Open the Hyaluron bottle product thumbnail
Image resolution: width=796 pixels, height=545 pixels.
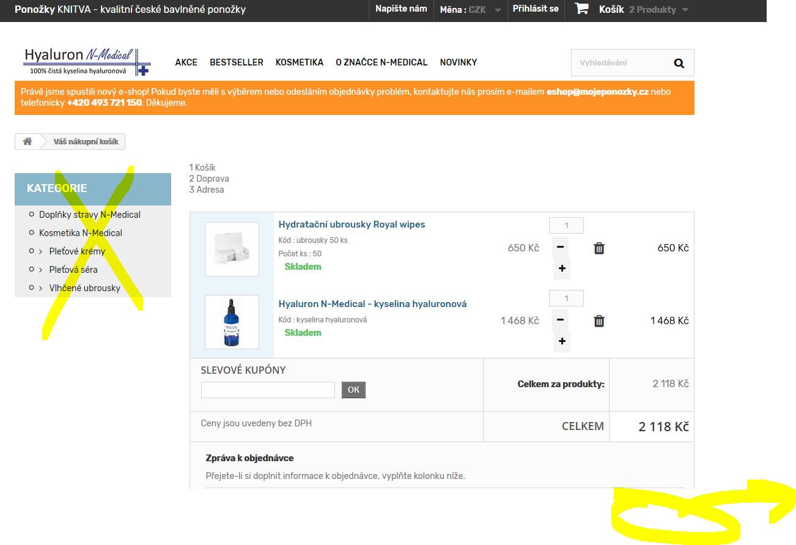pos(232,322)
